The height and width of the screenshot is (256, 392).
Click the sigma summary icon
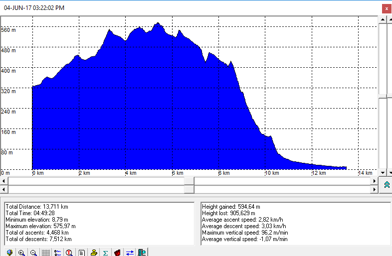[x=105, y=253]
